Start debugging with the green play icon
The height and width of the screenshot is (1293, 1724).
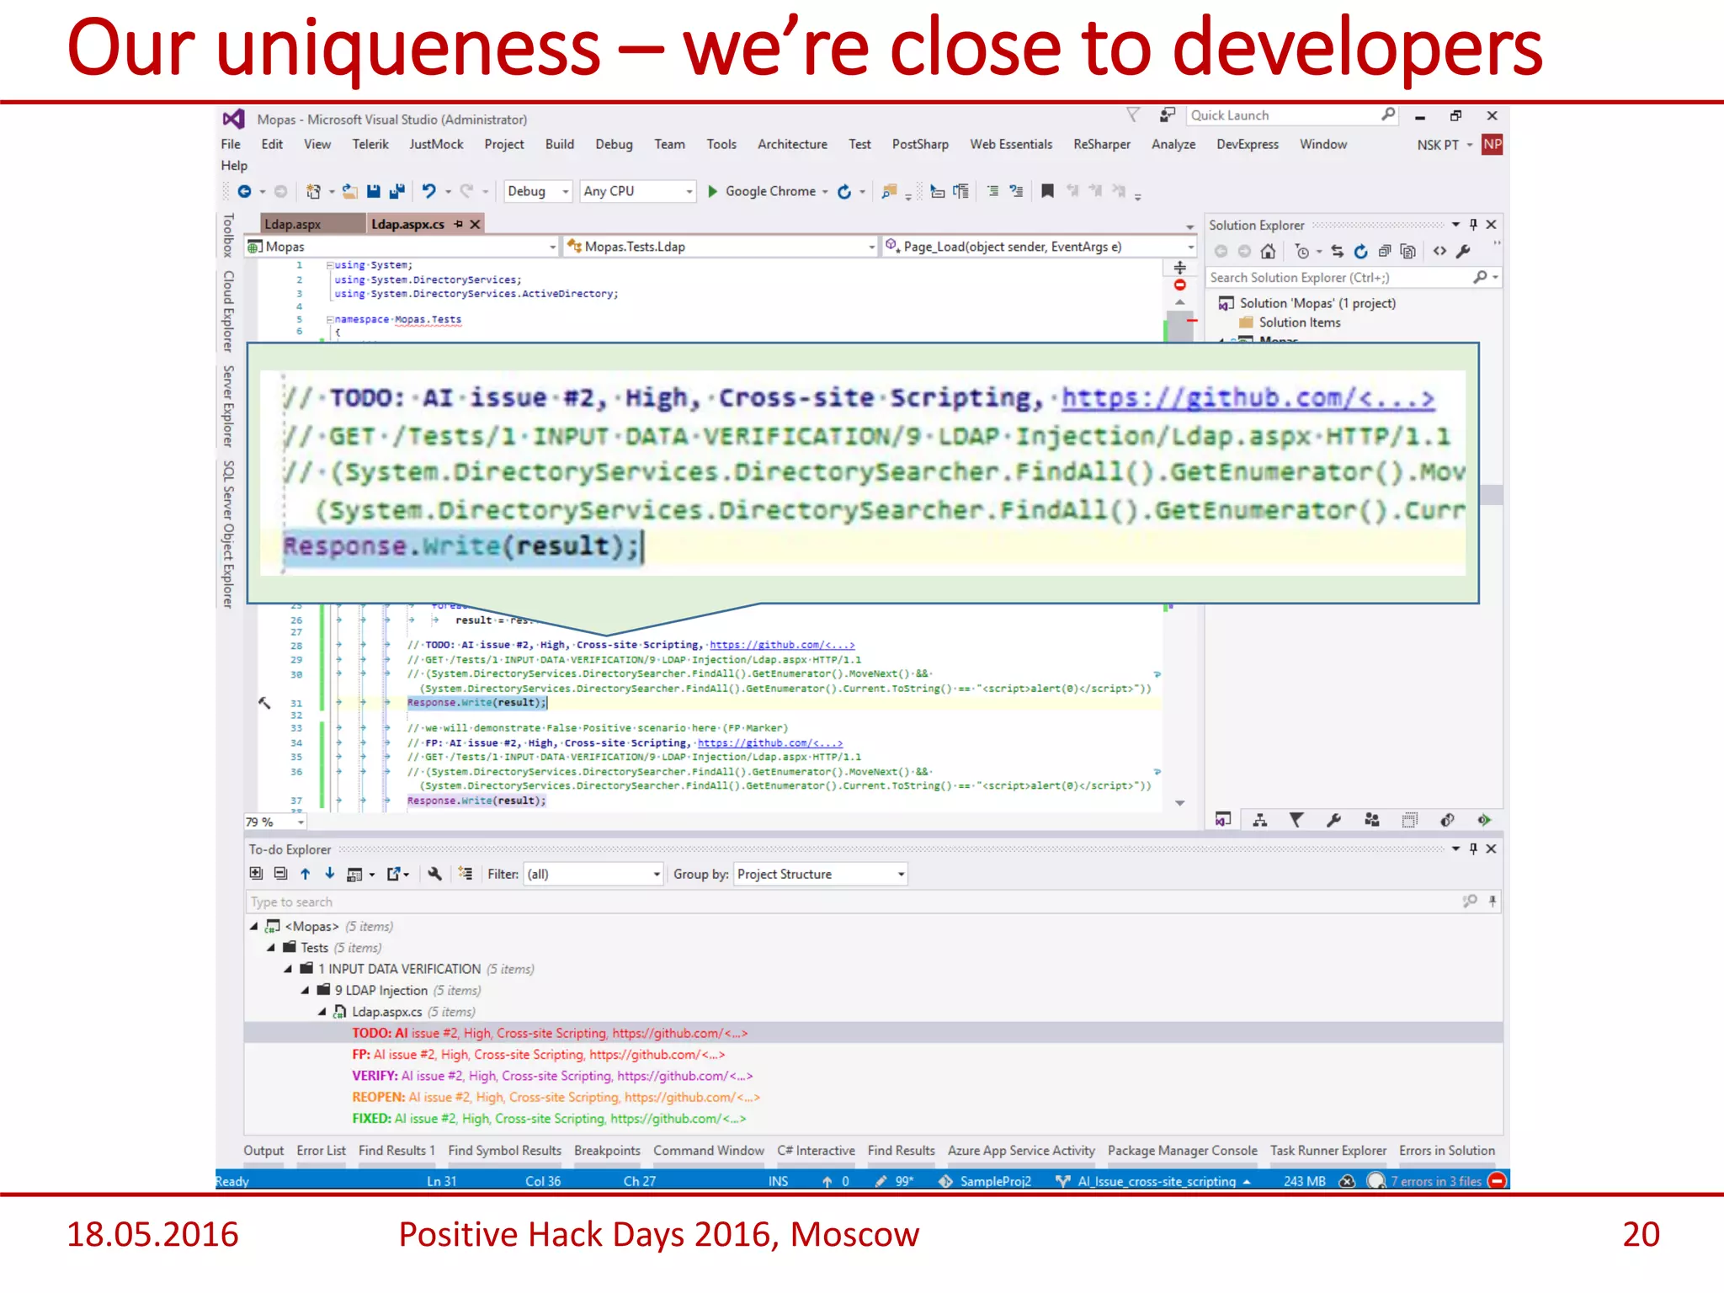point(713,192)
